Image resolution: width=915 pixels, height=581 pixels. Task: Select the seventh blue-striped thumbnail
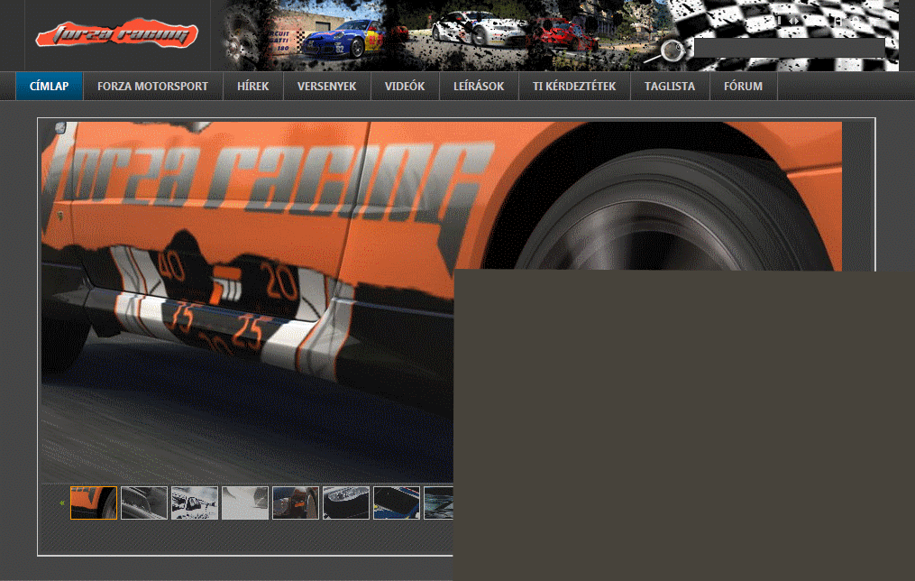click(397, 503)
